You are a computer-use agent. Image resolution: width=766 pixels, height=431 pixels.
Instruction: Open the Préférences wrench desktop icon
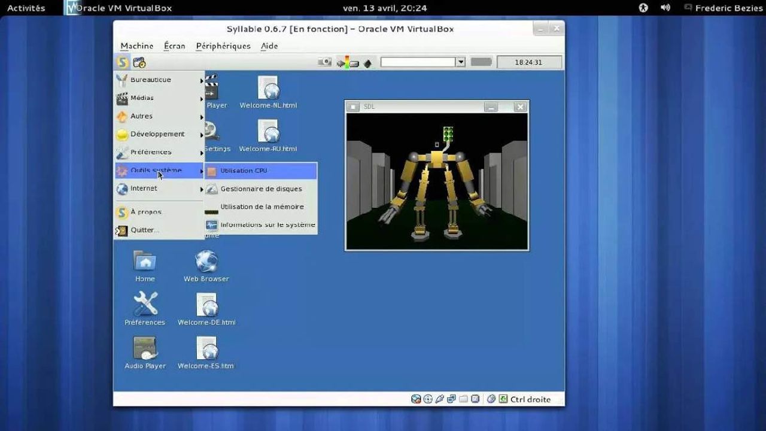point(145,309)
